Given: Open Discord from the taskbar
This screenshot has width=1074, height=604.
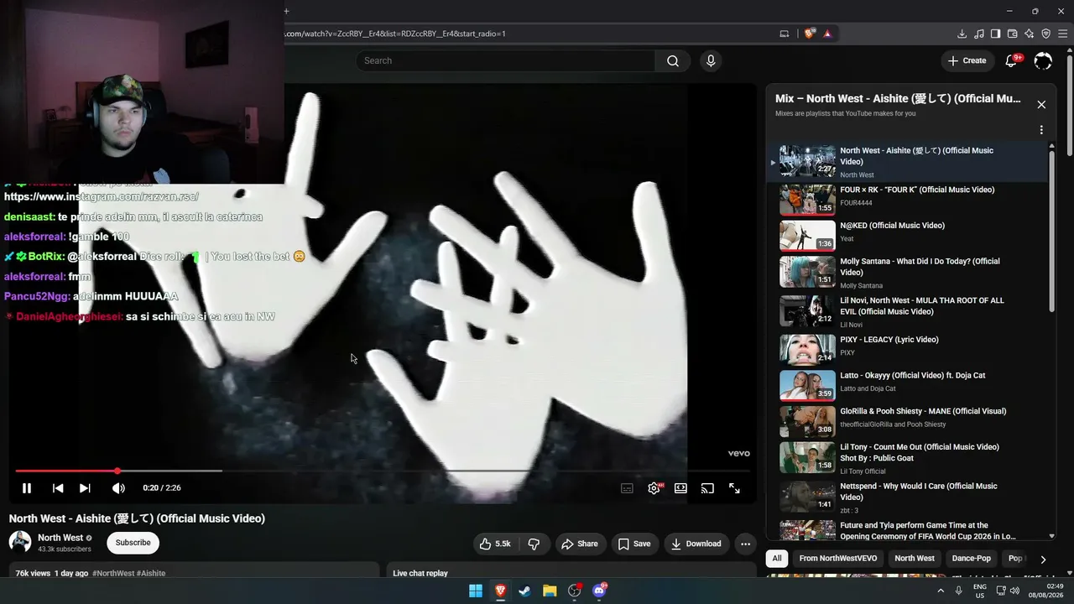Looking at the screenshot, I should pyautogui.click(x=599, y=591).
